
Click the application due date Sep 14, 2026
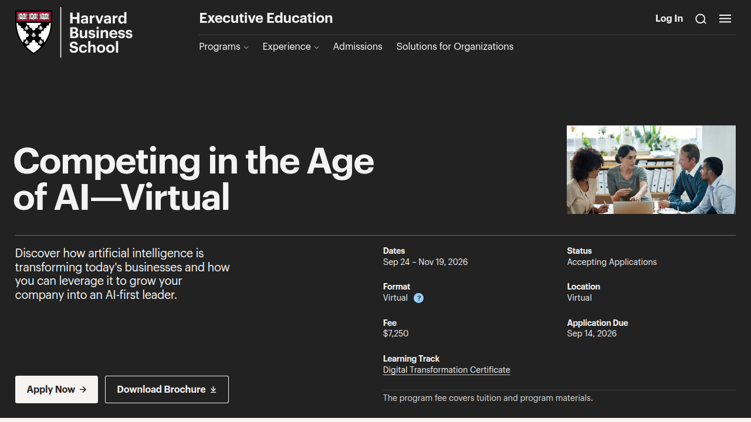[x=592, y=333]
